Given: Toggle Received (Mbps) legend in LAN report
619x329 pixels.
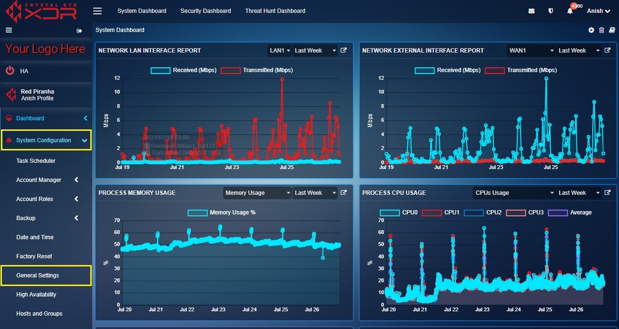Looking at the screenshot, I should click(x=183, y=70).
